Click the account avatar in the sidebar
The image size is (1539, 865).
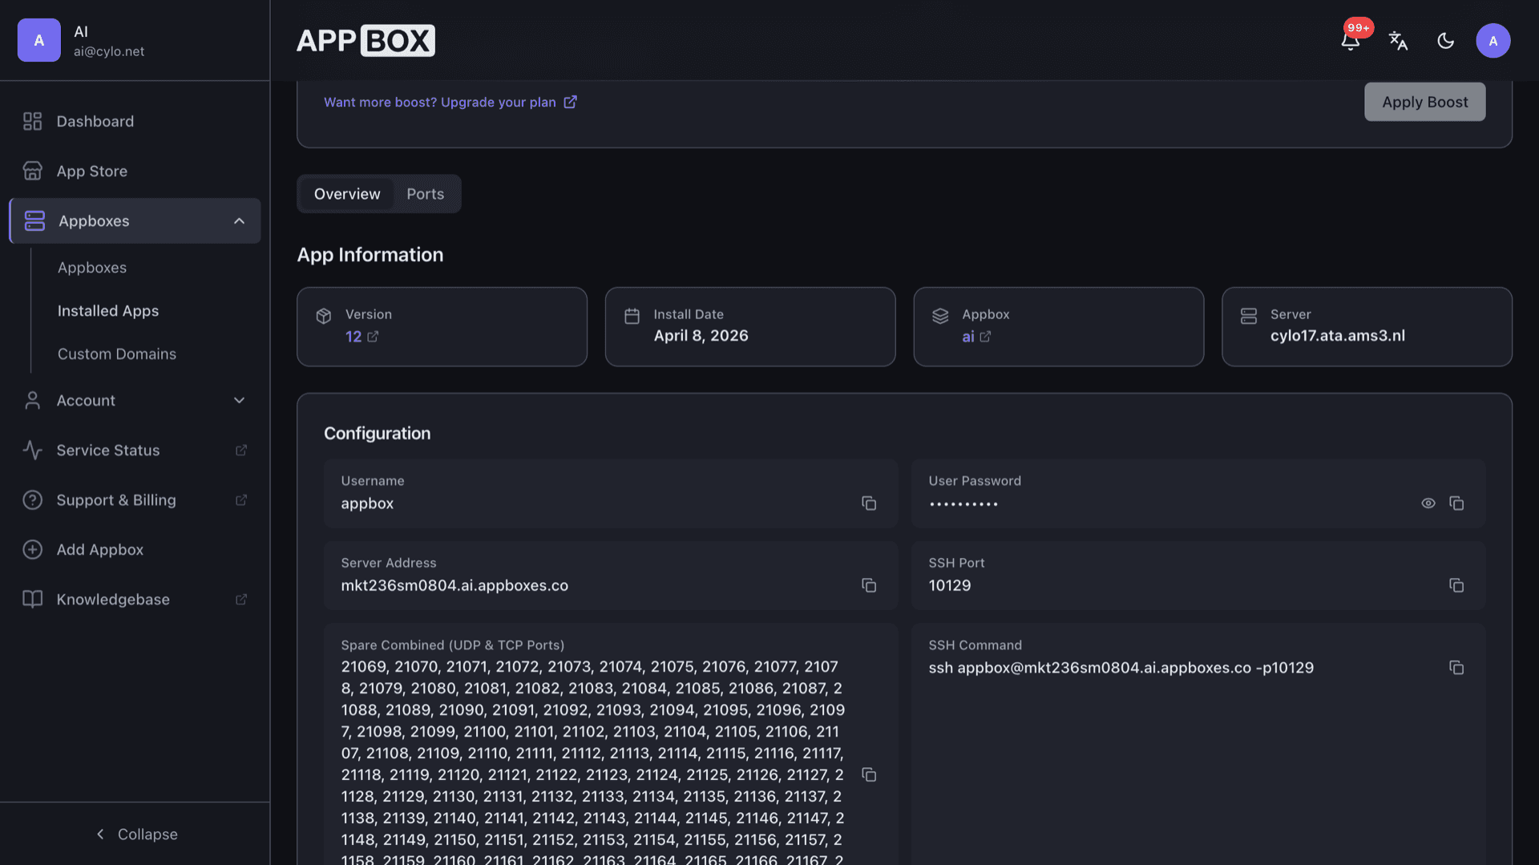pos(38,40)
